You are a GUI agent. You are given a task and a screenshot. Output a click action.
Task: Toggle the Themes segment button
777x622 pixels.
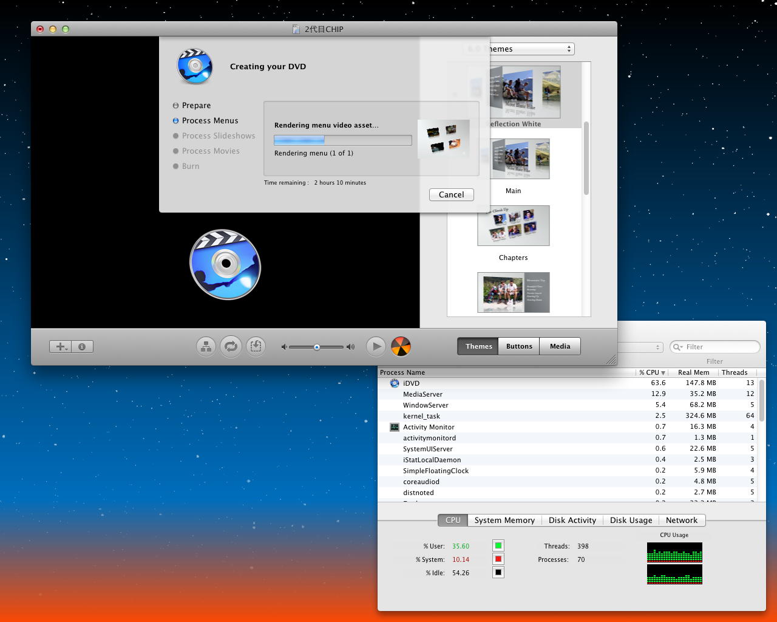click(x=478, y=346)
